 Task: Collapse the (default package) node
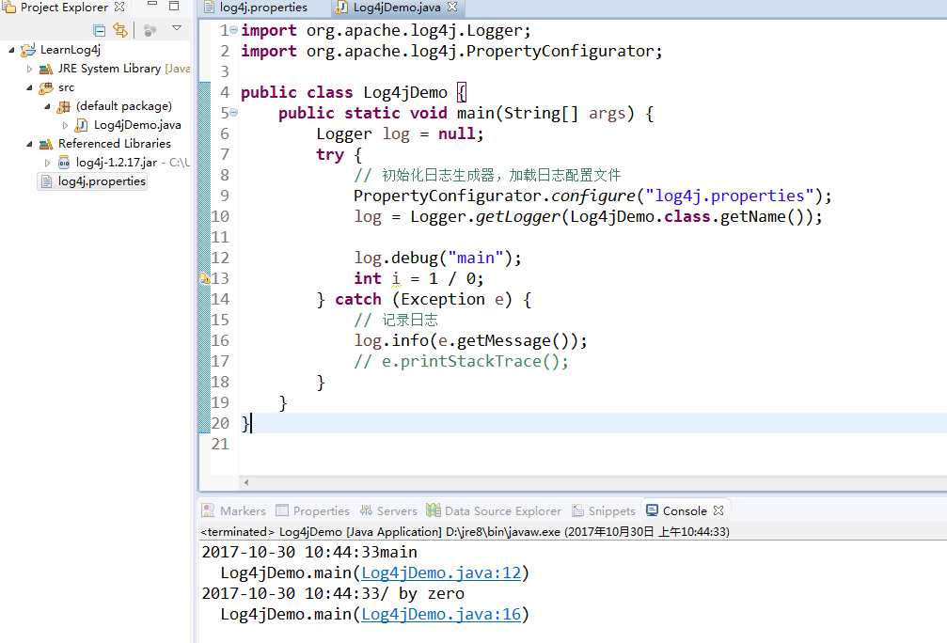click(47, 106)
